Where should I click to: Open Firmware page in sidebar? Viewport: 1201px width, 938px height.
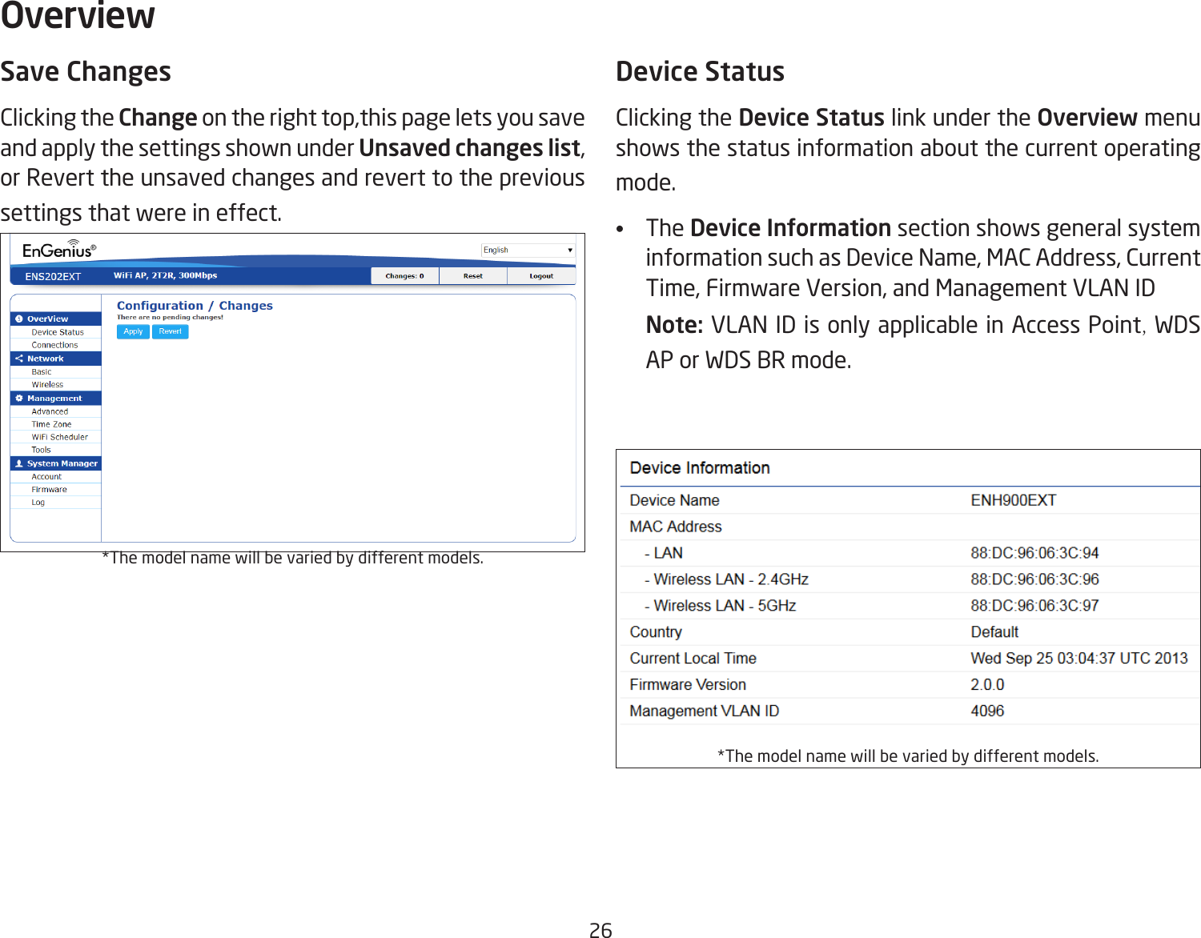[x=50, y=490]
